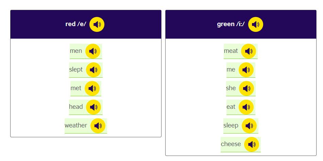The image size is (323, 161).
Task: Click the word "head" text
Action: pos(76,107)
